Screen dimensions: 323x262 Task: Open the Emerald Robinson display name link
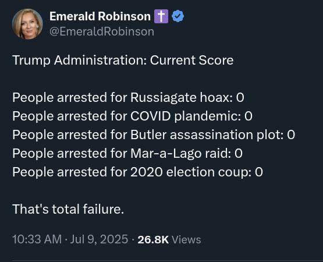(100, 16)
